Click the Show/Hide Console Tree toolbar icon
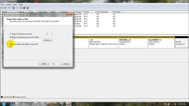The height and width of the screenshot is (106, 189). [9, 8]
